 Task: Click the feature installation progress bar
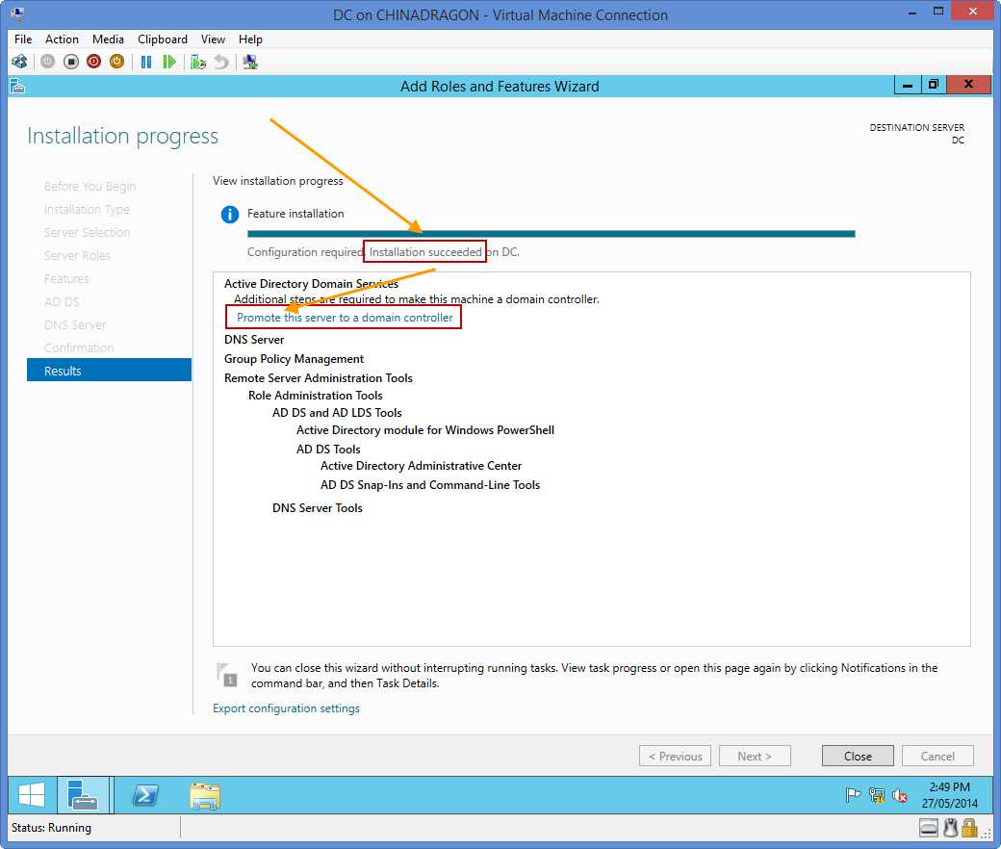(551, 234)
